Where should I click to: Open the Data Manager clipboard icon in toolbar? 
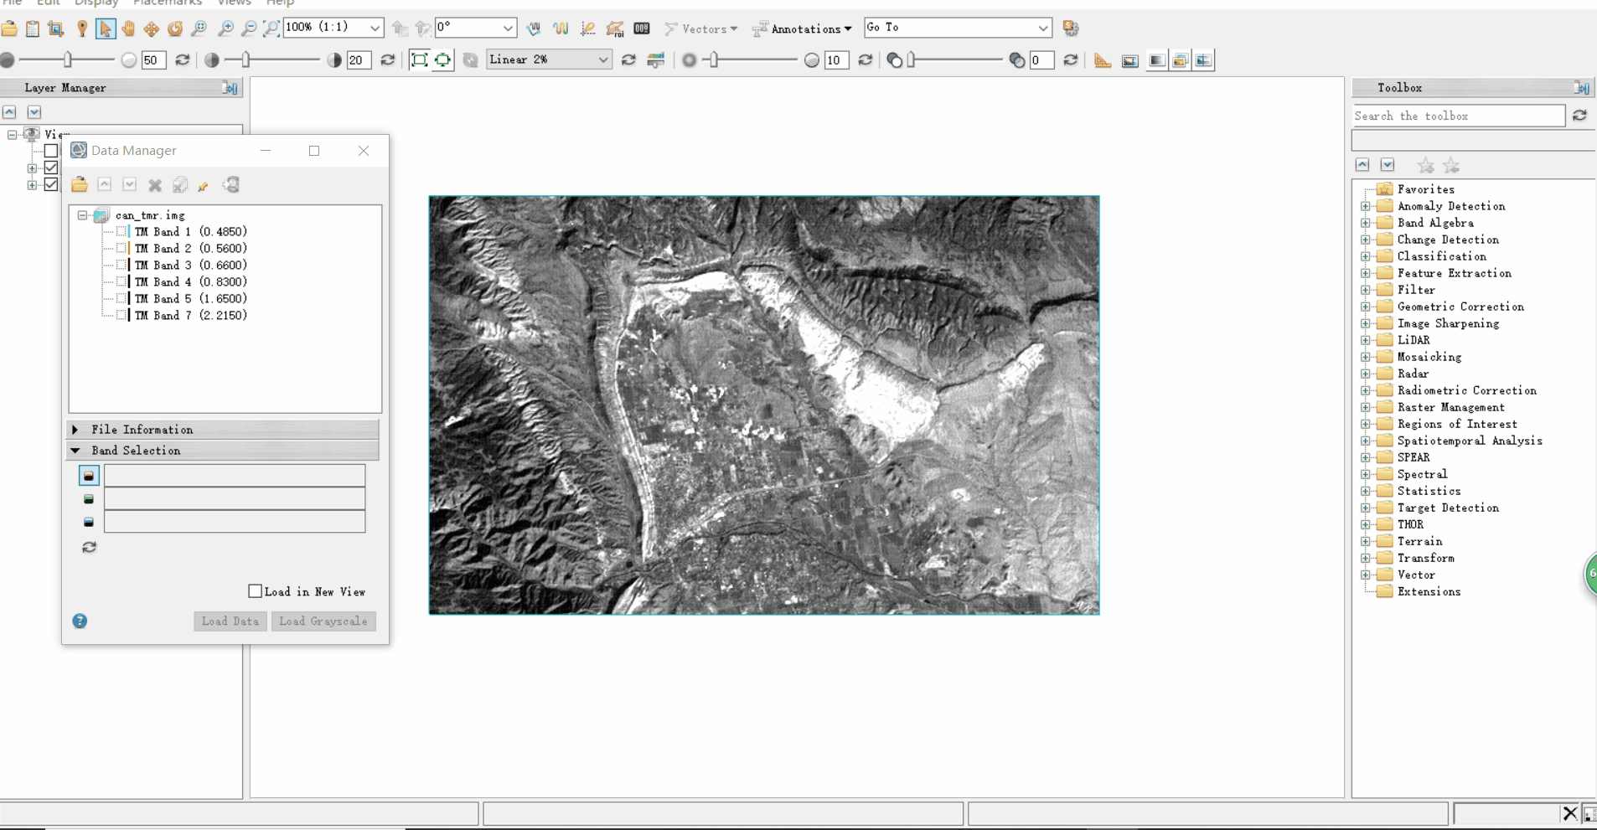tap(33, 28)
